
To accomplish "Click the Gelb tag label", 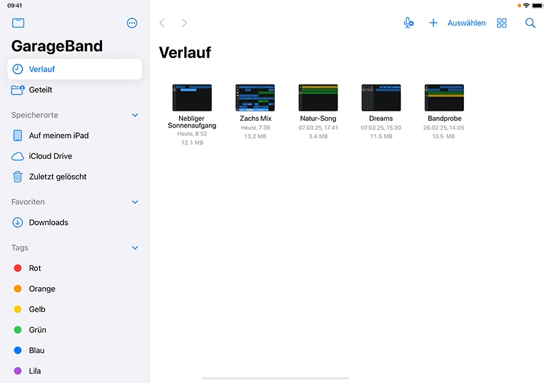I will coord(37,309).
